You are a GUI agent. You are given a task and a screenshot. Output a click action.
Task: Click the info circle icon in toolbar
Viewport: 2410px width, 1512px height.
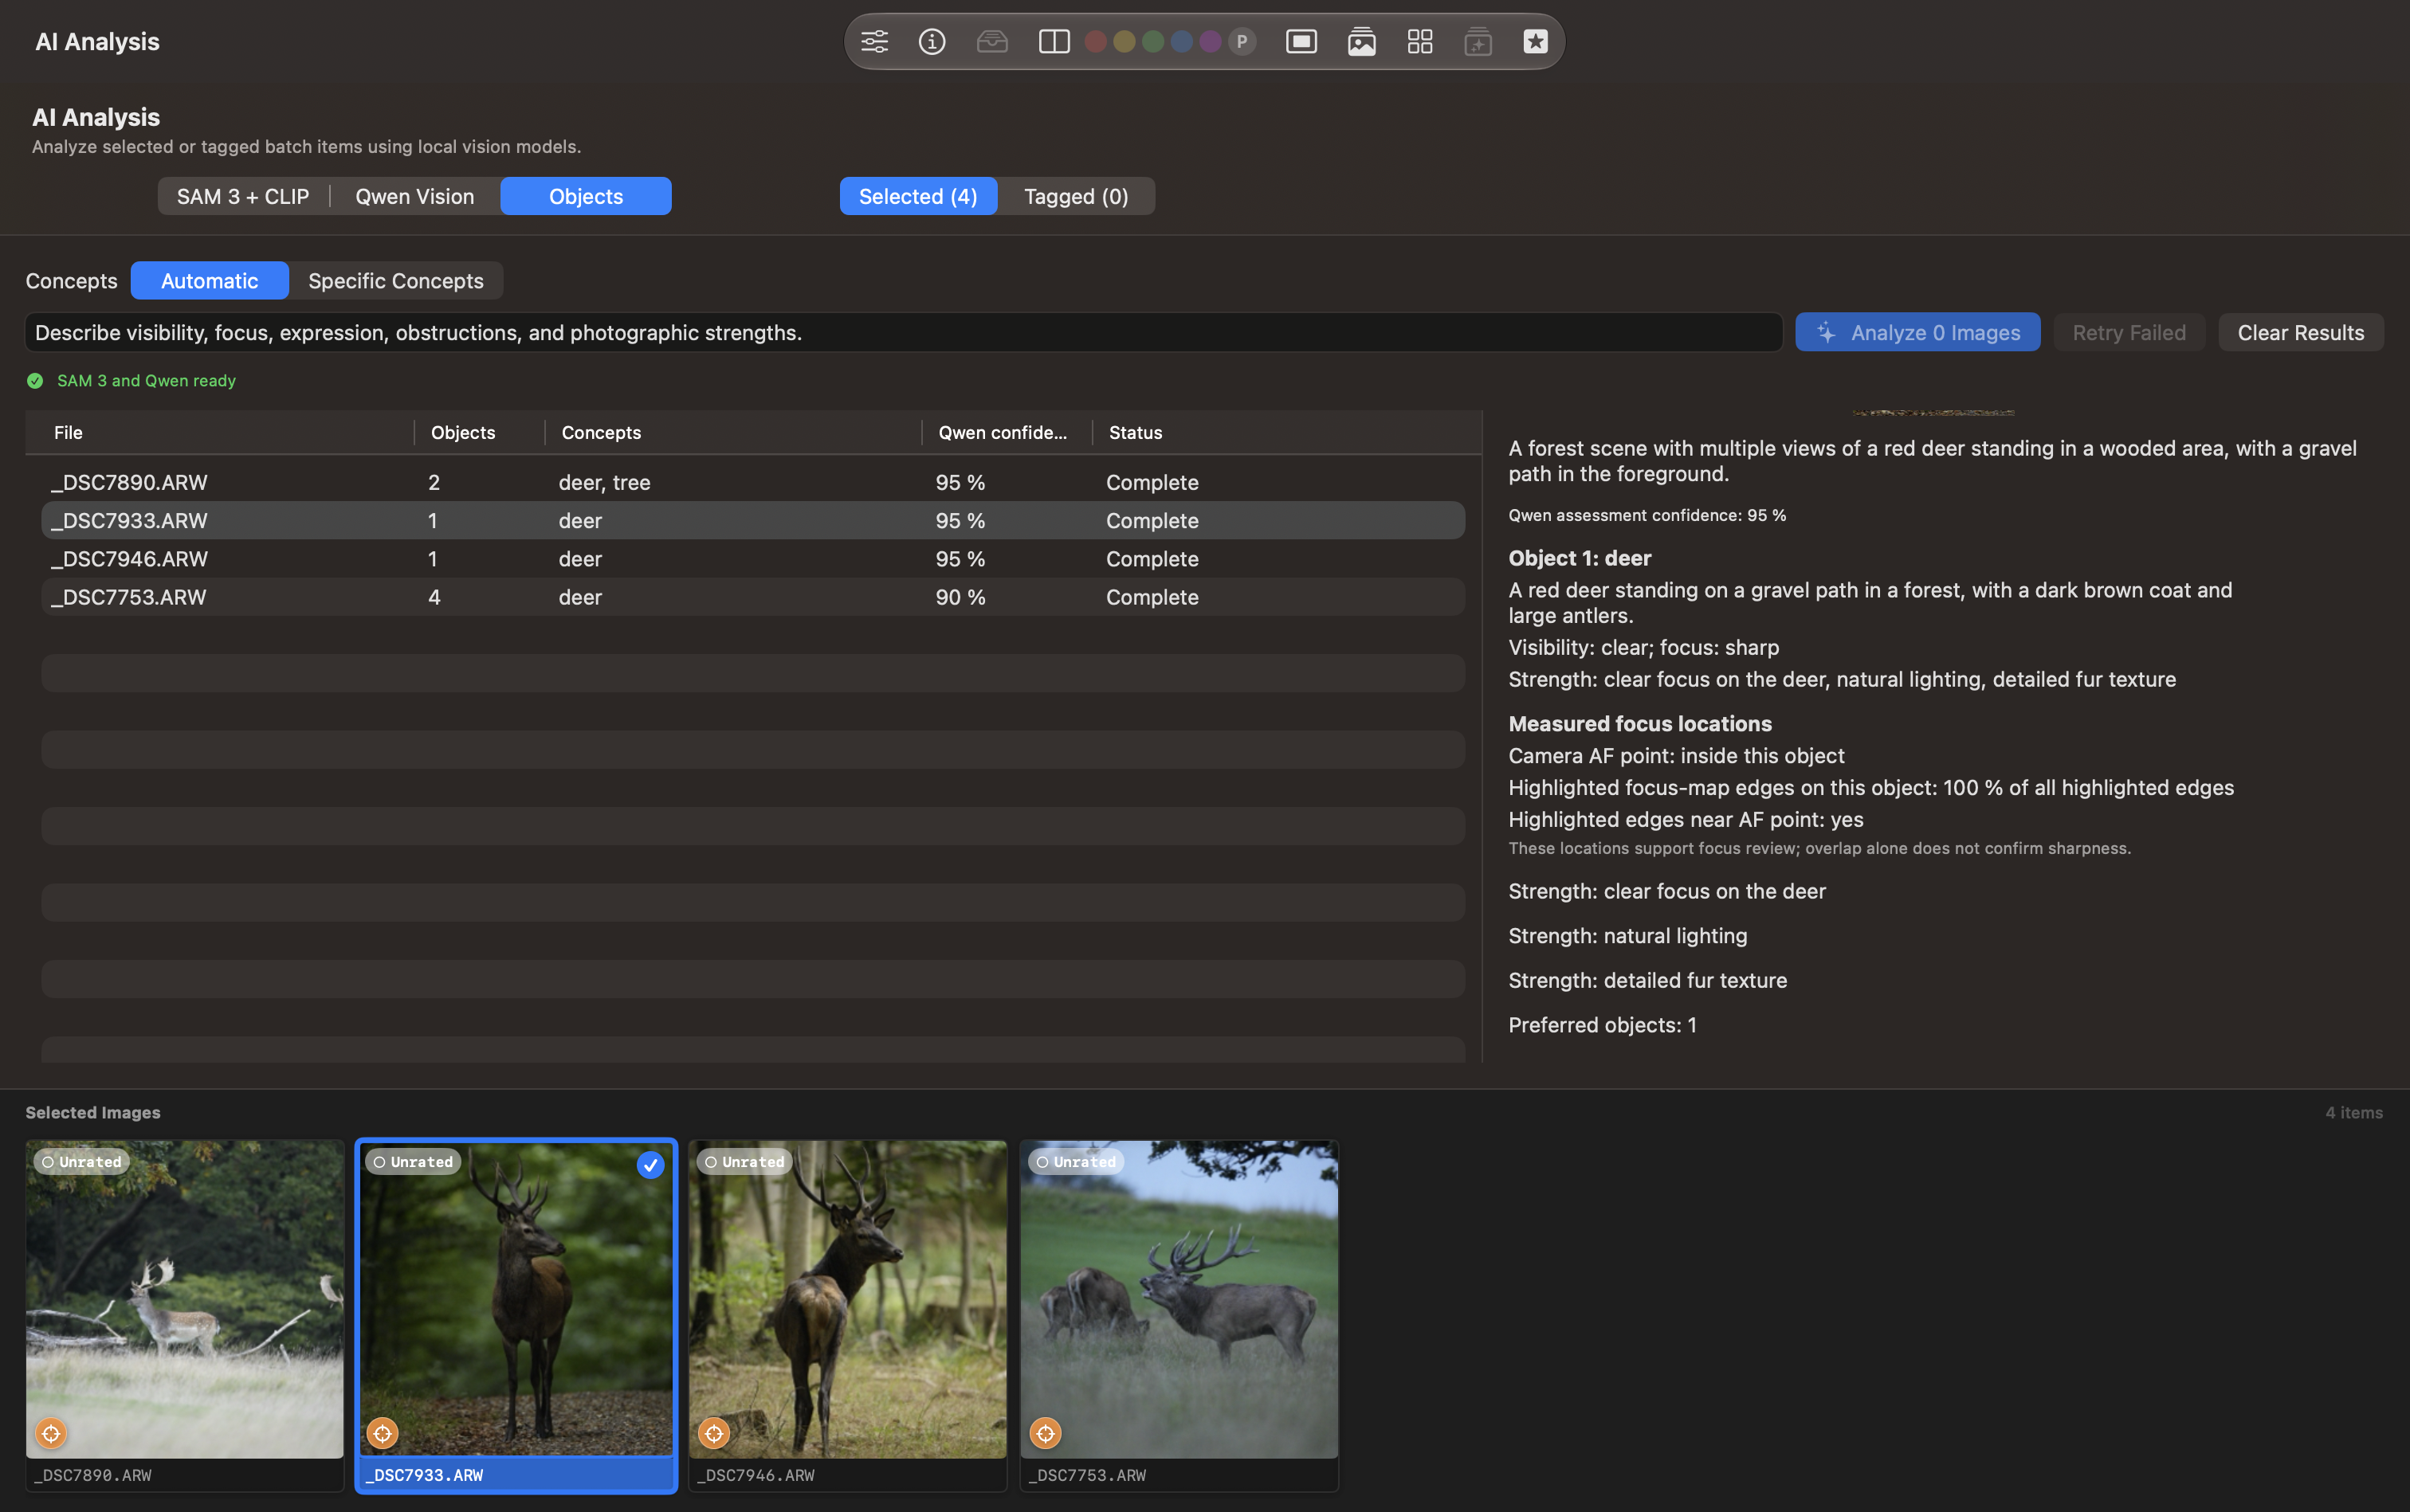tap(932, 41)
